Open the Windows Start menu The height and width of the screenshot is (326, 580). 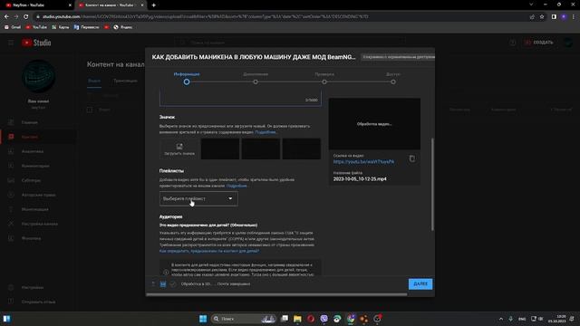[203, 319]
